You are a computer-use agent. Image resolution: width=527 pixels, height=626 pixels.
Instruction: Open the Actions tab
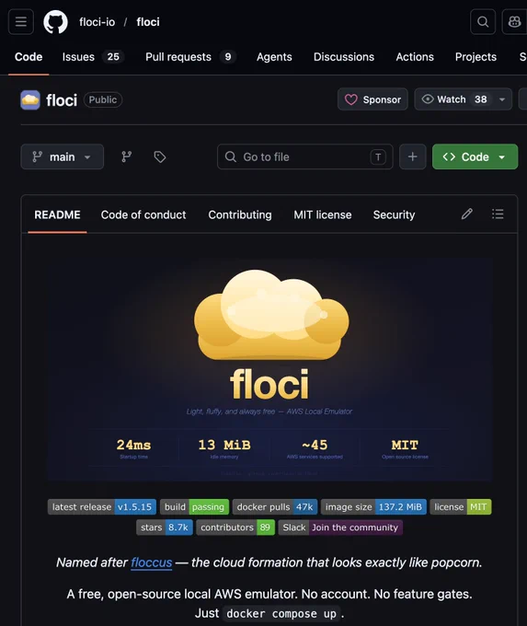click(x=415, y=57)
